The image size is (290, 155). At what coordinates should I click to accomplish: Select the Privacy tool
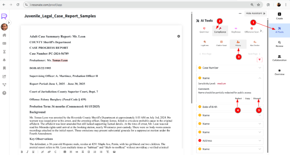tap(238, 44)
